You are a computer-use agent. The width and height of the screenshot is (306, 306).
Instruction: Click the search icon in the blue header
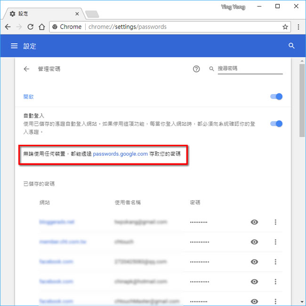291,46
